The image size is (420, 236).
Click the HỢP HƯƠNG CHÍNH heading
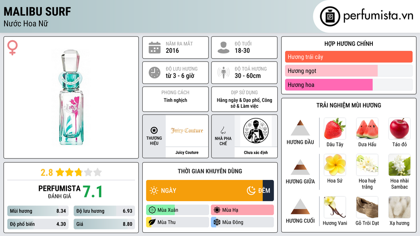point(349,43)
